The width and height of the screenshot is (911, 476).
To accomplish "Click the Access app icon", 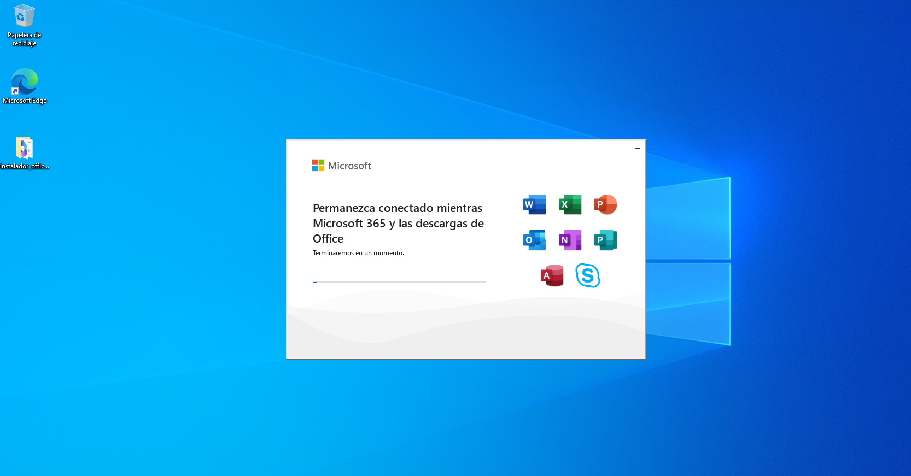I will pyautogui.click(x=552, y=275).
